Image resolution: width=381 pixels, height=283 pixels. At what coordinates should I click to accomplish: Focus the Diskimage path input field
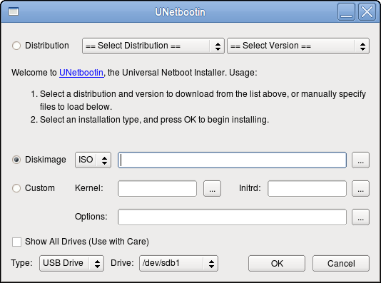pyautogui.click(x=232, y=160)
